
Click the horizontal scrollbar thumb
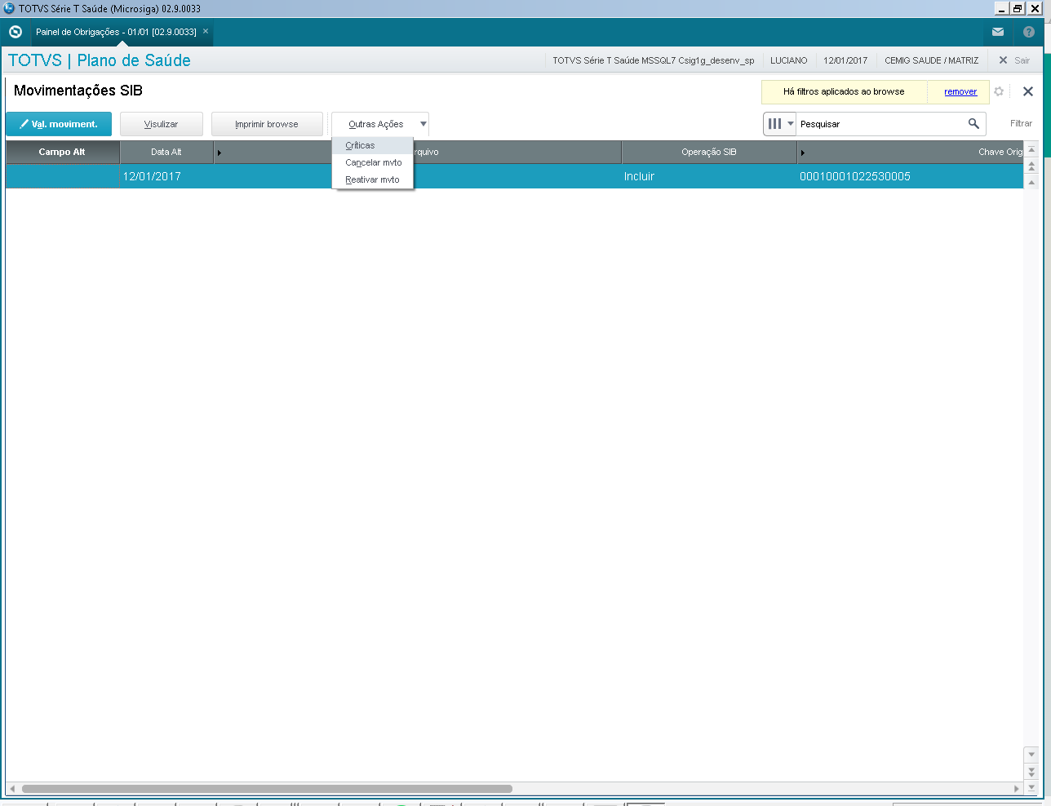point(267,789)
